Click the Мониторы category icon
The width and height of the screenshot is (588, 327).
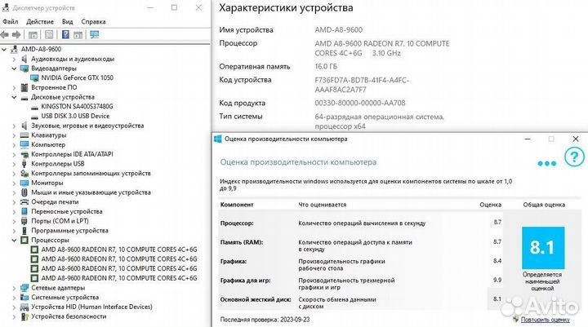coord(24,183)
